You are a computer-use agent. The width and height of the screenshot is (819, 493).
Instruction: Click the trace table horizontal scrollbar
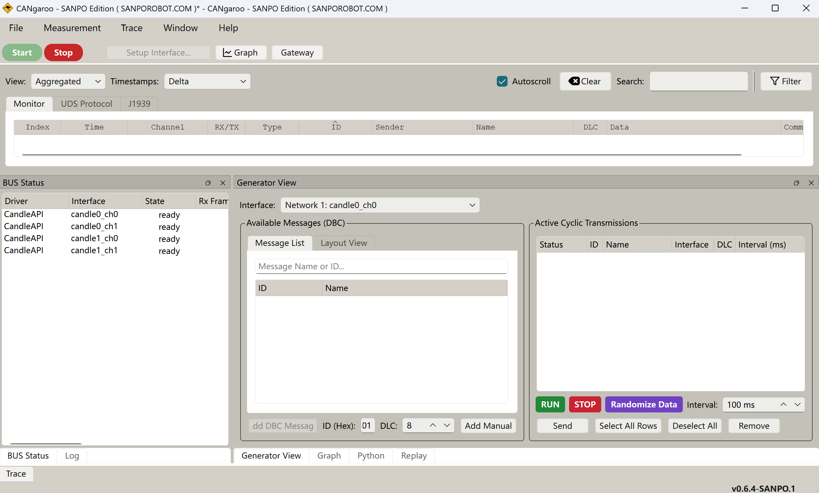click(x=382, y=155)
